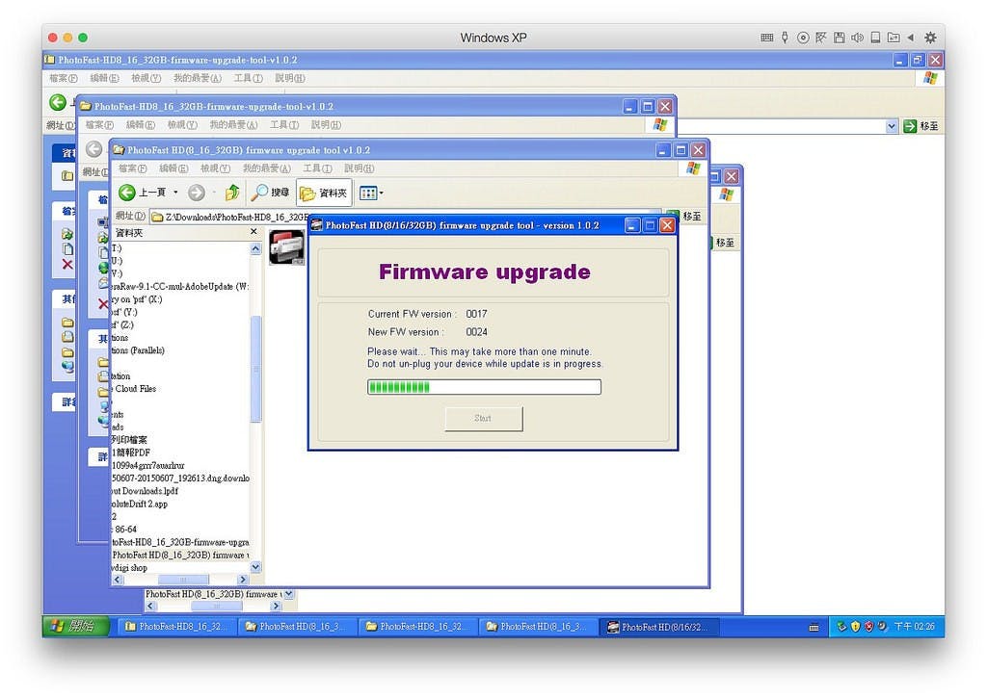This screenshot has height=698, width=987.
Task: Click the 移至 Go button in rearmost window
Action: pyautogui.click(x=920, y=126)
